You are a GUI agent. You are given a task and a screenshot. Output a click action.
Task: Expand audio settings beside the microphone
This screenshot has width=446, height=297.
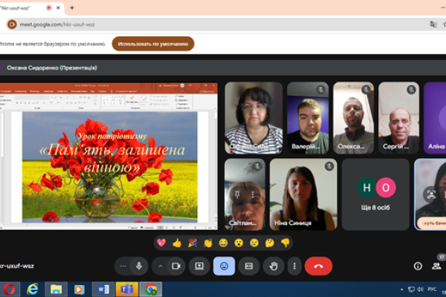point(123,266)
